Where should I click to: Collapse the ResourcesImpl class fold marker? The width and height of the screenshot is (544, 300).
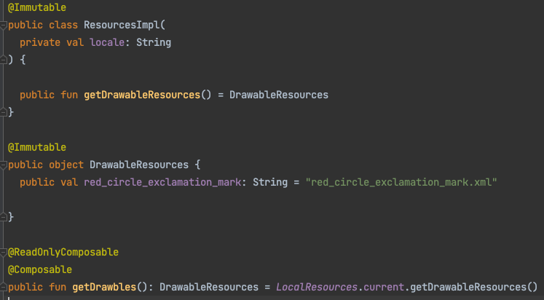[4, 25]
